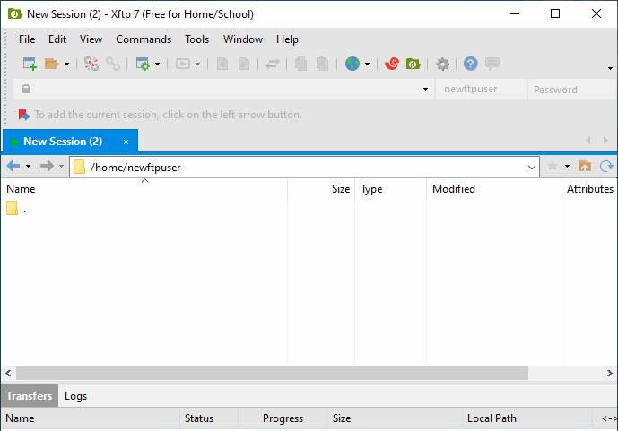The height and width of the screenshot is (431, 618).
Task: Expand the terminal window dropdown arrow
Action: 198,64
